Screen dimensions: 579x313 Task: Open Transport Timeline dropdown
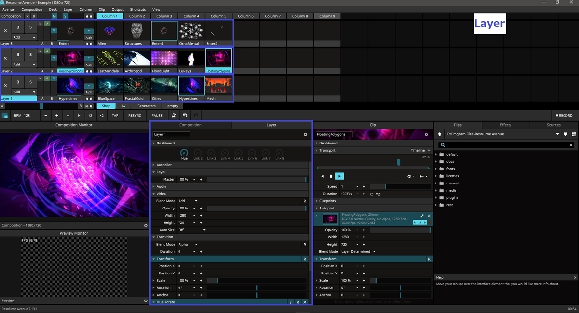421,150
